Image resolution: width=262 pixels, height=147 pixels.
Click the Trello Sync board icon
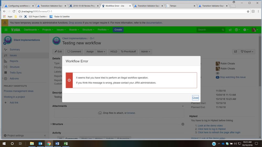tap(6, 73)
